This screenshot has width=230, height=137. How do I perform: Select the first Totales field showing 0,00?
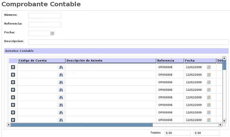[177, 133]
